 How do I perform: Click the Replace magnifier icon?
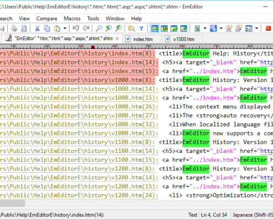[x=119, y=29]
